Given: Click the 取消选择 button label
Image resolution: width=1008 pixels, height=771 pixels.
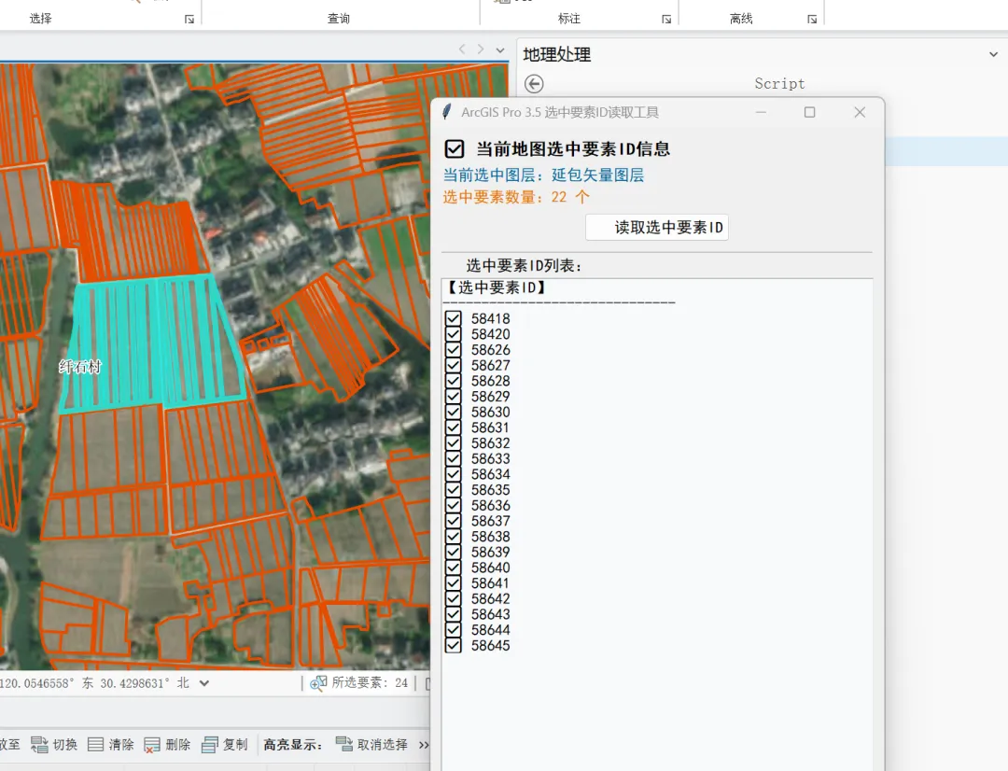Looking at the screenshot, I should (383, 745).
